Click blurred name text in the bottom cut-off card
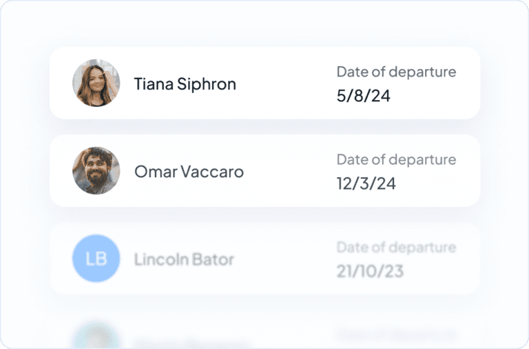 tap(192, 344)
